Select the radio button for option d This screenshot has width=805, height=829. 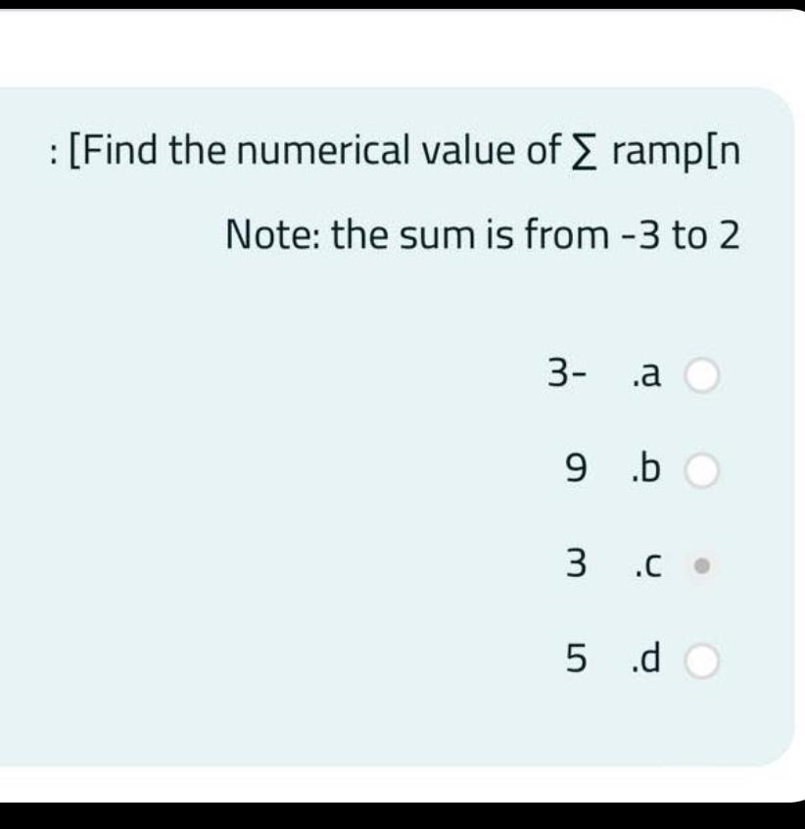703,661
